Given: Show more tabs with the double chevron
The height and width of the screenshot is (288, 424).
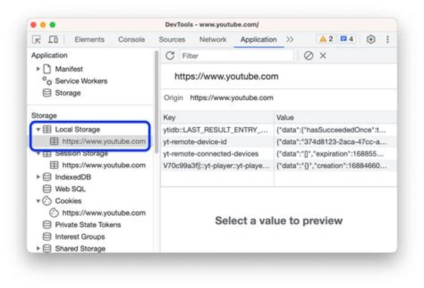Looking at the screenshot, I should coord(290,39).
